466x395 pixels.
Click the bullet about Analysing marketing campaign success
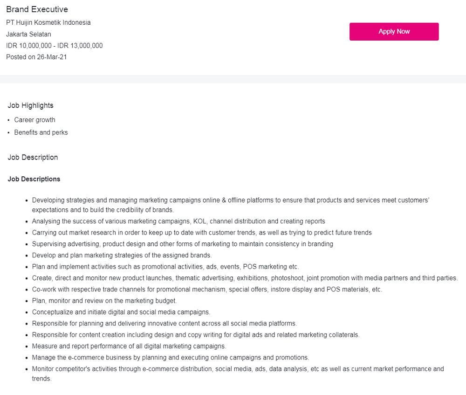178,222
